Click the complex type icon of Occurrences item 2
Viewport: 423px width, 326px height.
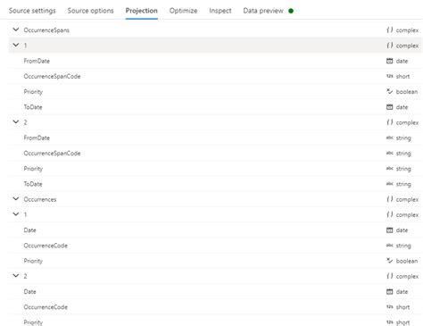click(x=390, y=276)
